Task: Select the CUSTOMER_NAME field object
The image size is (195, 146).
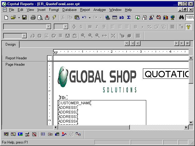Action: coord(75,103)
